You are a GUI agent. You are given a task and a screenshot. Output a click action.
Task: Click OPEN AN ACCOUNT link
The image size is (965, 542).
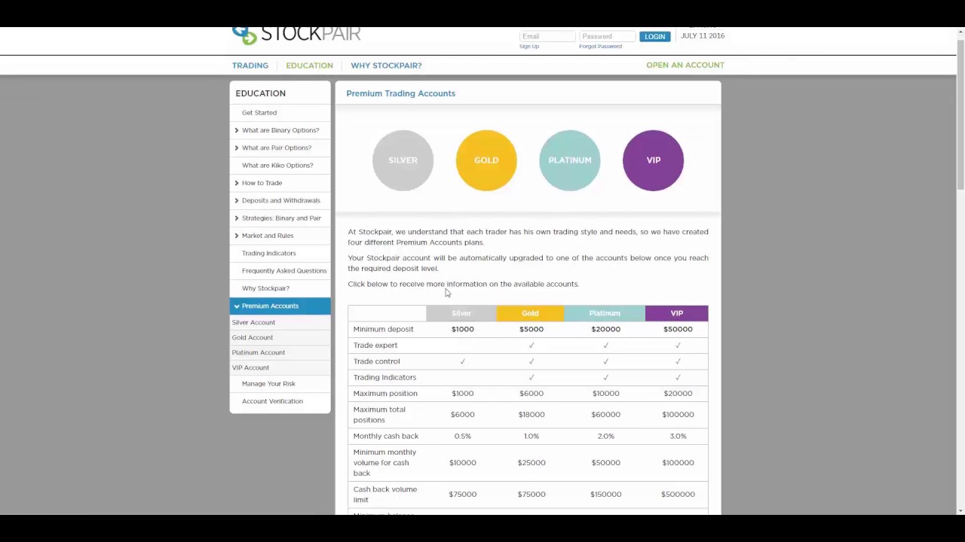685,65
